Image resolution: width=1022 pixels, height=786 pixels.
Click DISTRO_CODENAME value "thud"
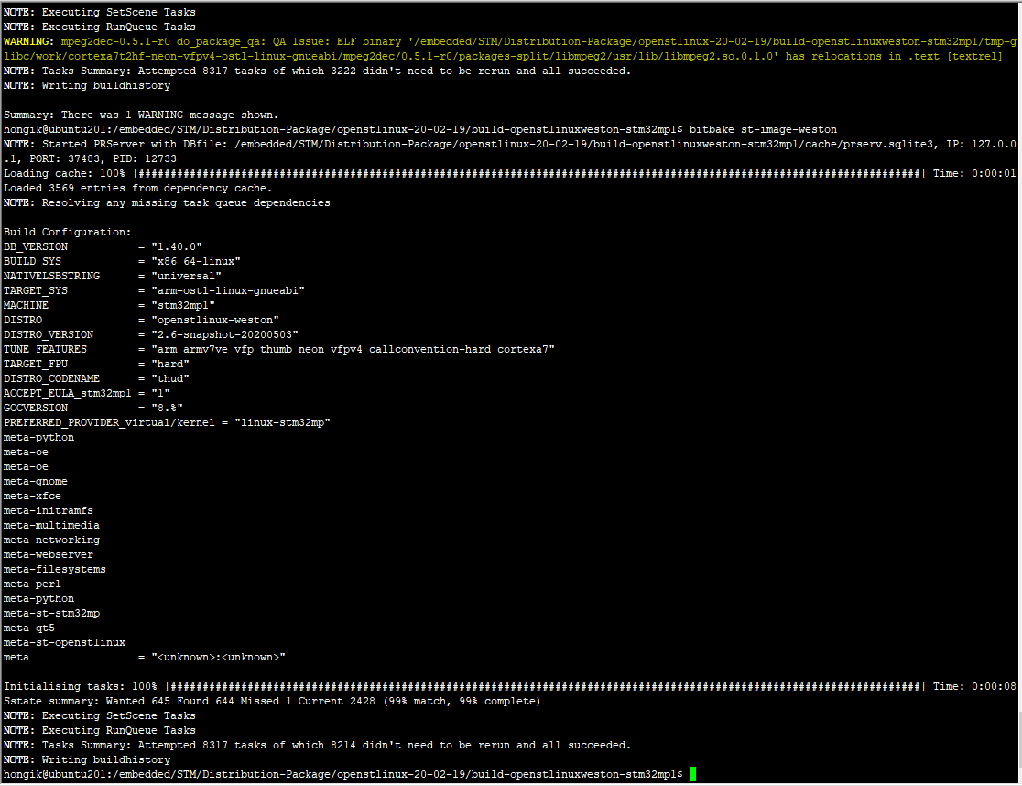click(x=170, y=378)
